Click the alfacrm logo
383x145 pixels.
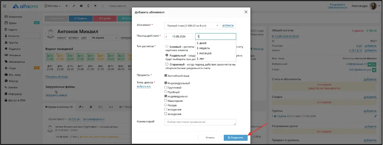tap(25, 6)
